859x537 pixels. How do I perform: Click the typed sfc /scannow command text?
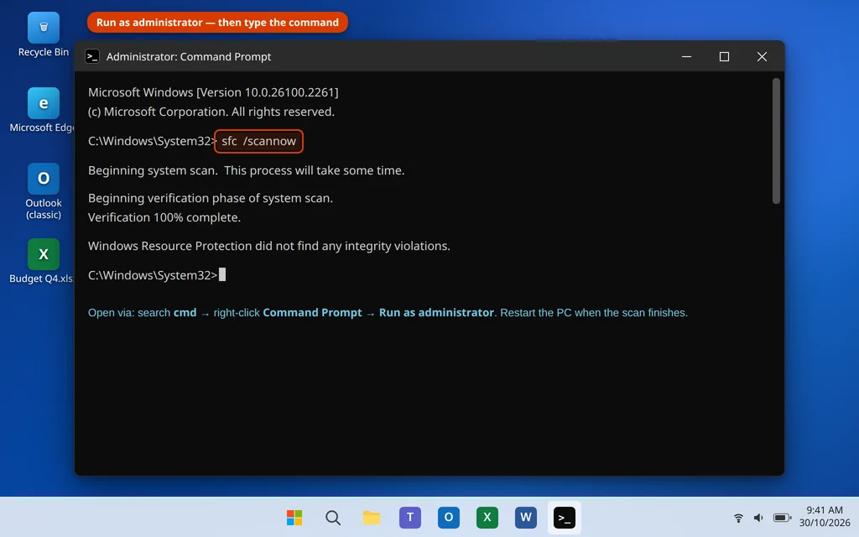click(258, 141)
